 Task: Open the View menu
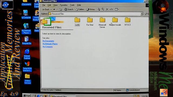[55, 5]
